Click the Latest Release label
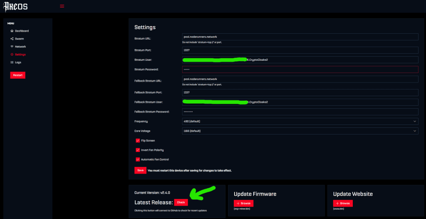426x219 pixels. 154,202
